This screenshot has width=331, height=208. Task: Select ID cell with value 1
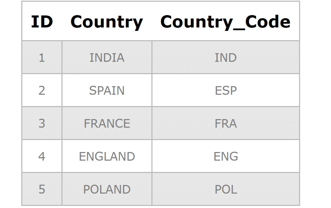pyautogui.click(x=42, y=58)
